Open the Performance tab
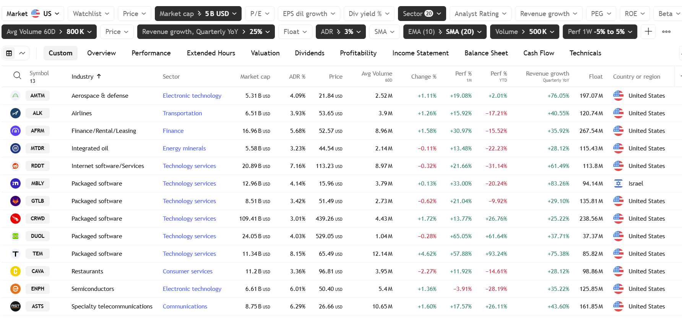 pyautogui.click(x=151, y=53)
